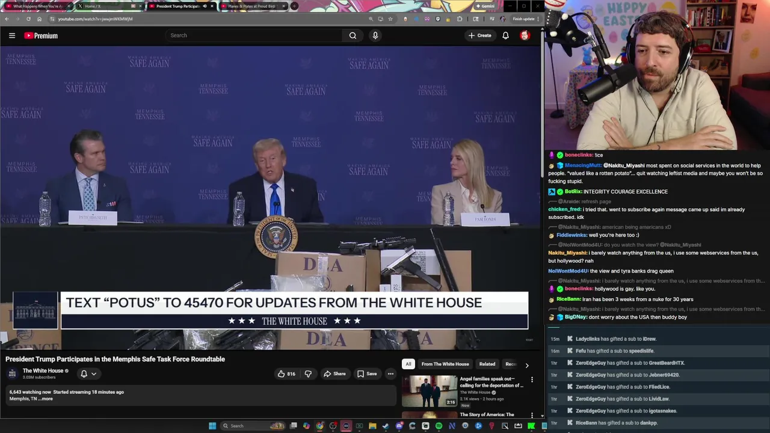Go to YouTube Premium home logo
This screenshot has height=433, width=770.
click(x=41, y=35)
